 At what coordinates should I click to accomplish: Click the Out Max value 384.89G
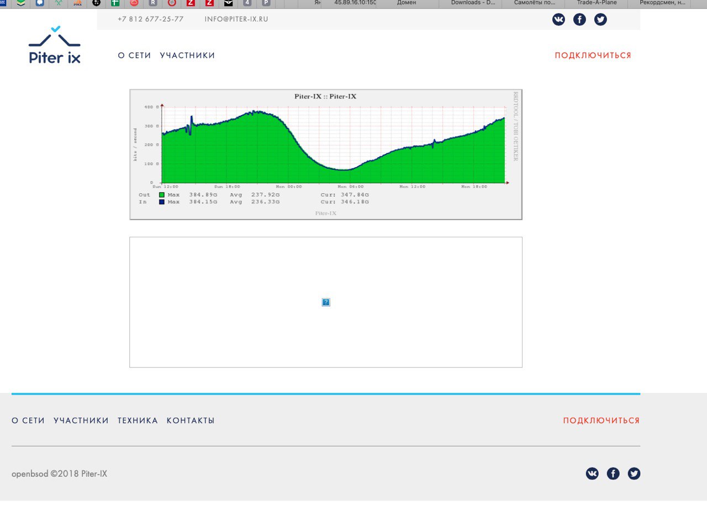[203, 195]
